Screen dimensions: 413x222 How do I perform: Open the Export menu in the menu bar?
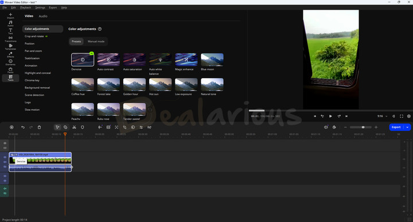click(53, 7)
